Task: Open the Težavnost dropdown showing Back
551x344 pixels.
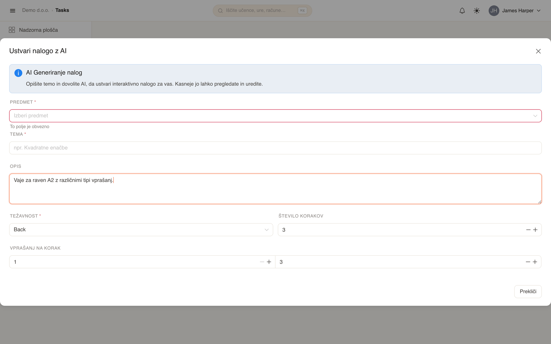Action: 141,230
